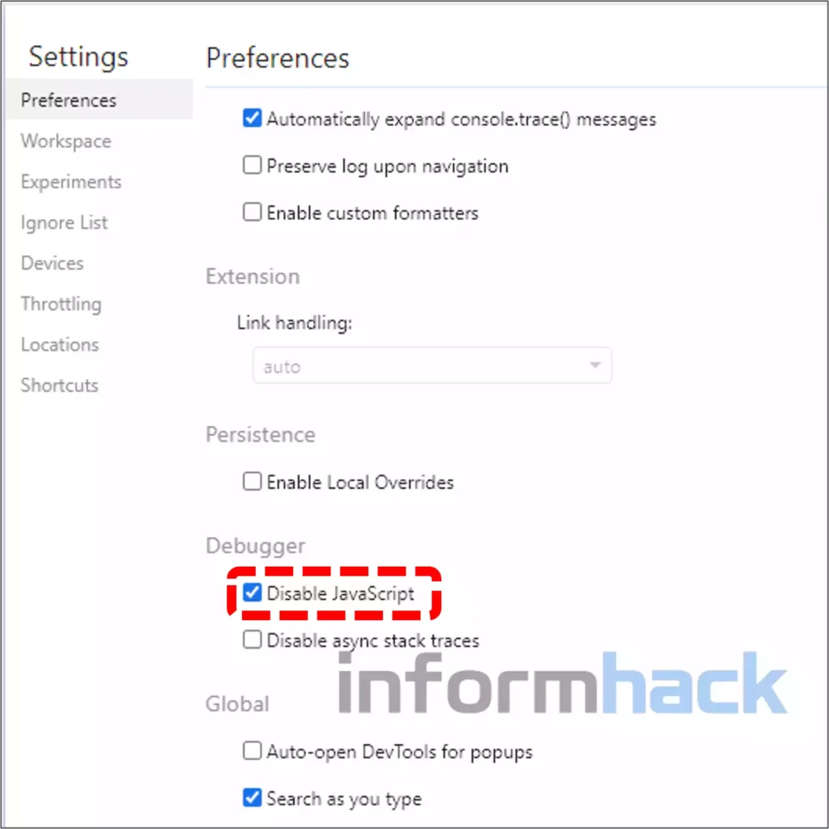Tick the Enable custom formatters checkbox
829x829 pixels.
[x=253, y=212]
